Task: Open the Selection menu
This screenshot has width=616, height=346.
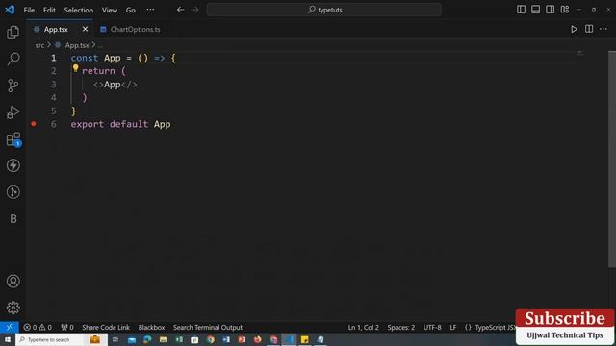Action: [79, 10]
